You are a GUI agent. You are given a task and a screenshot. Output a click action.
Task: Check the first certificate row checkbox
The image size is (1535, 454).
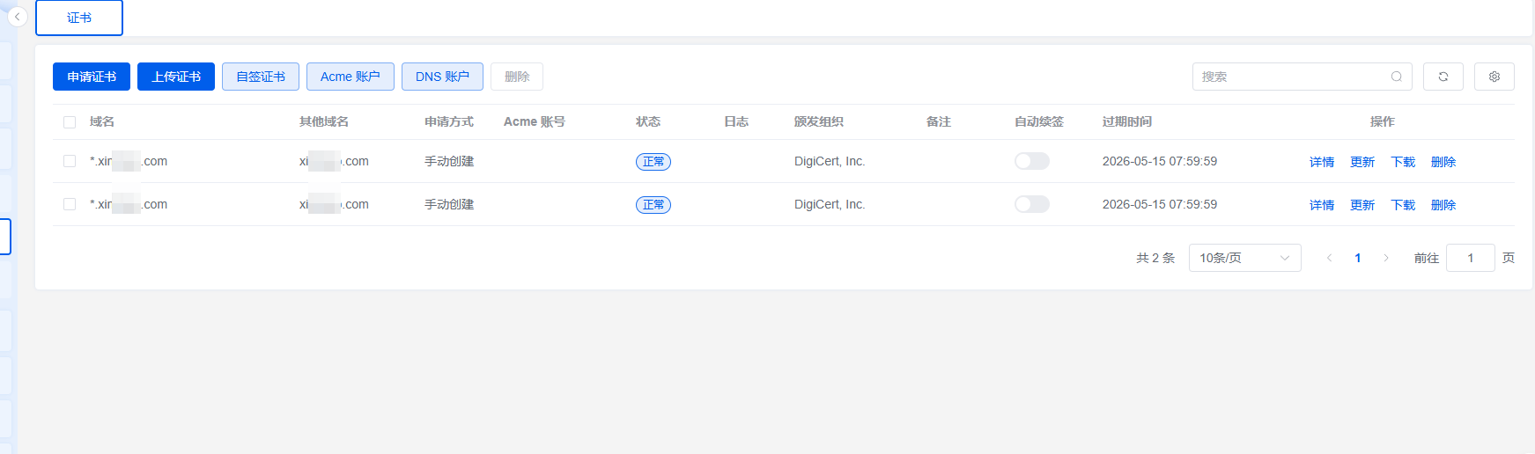(70, 161)
